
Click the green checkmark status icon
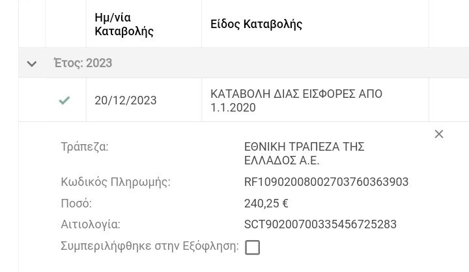tap(64, 100)
